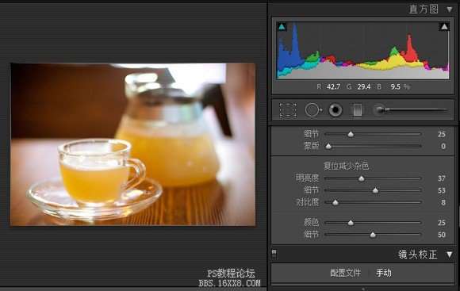The height and width of the screenshot is (291, 460).
Task: Adjust color 细节 slider at 50
Action: pos(373,235)
